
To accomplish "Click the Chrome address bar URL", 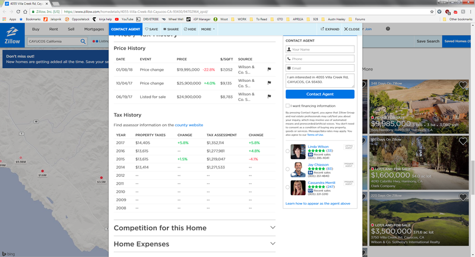I will [x=136, y=11].
